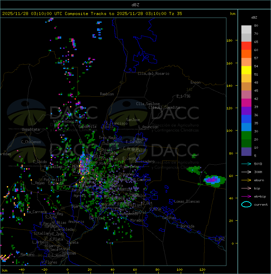Click the 'Potrerillos' map label
This screenshot has height=274, width=271.
click(54, 180)
